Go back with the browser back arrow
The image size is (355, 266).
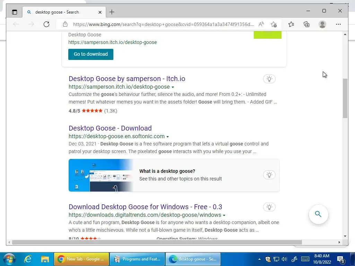[16, 24]
